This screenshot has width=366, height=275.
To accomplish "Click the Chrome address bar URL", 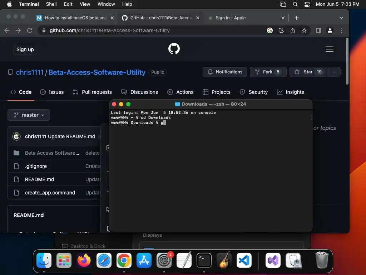I will (x=109, y=30).
